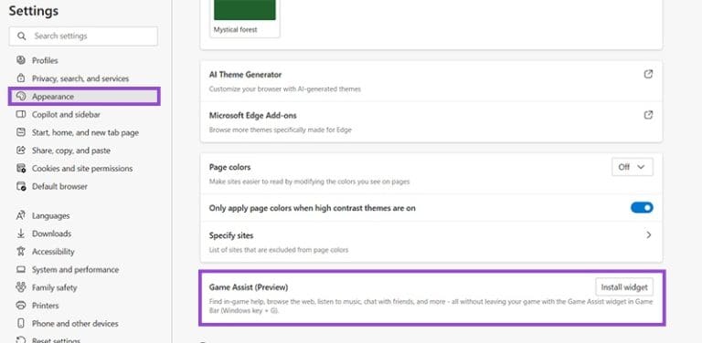
Task: Click the Languages icon
Action: 21,215
